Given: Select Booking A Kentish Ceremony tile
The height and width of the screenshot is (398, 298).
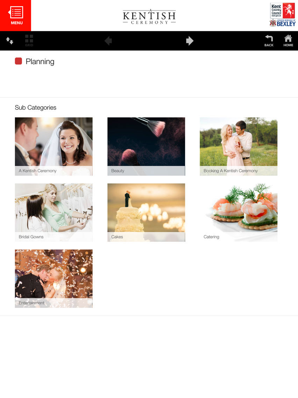Looking at the screenshot, I should point(239,146).
